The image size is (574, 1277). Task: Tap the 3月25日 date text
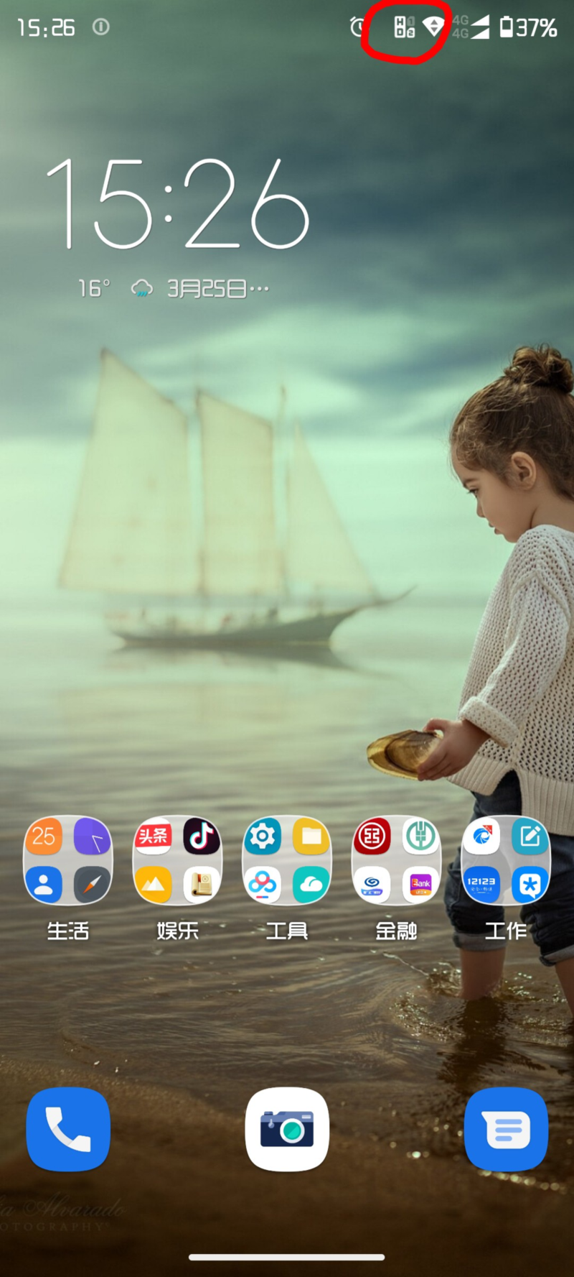point(207,289)
